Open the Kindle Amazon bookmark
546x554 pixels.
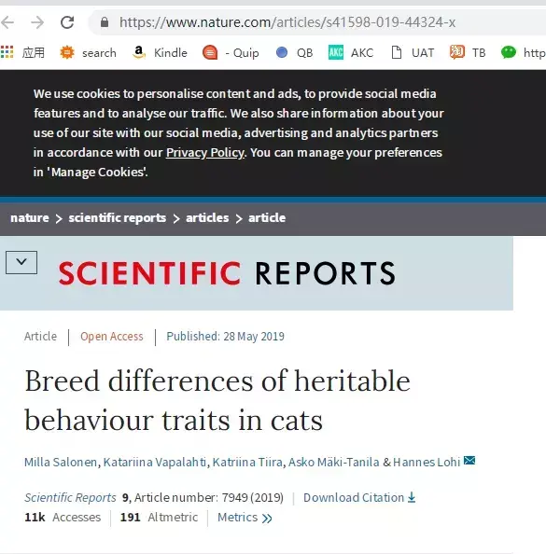[x=160, y=52]
